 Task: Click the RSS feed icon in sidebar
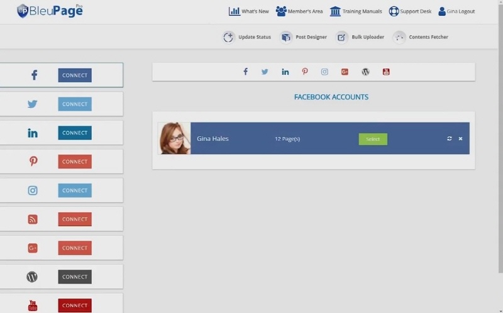tap(33, 219)
